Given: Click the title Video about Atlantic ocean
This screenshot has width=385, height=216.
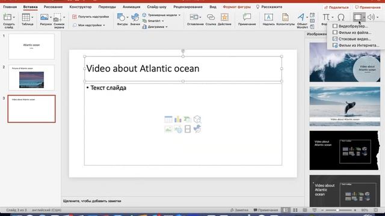Looking at the screenshot, I should pyautogui.click(x=143, y=68).
